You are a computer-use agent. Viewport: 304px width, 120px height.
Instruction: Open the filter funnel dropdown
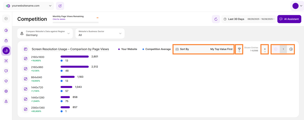coord(239,49)
